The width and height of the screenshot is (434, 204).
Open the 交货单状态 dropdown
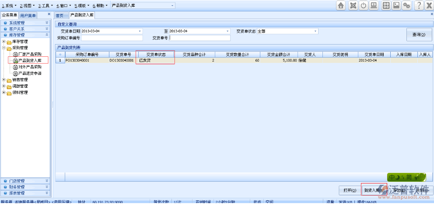[x=315, y=31]
